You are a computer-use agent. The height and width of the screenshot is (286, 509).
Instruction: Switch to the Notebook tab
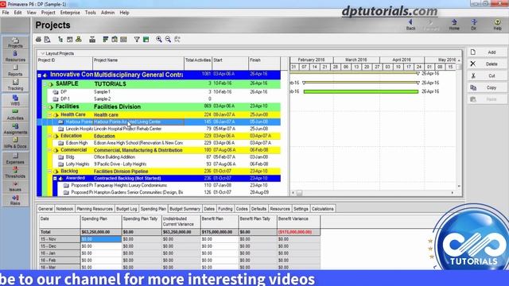(x=64, y=209)
